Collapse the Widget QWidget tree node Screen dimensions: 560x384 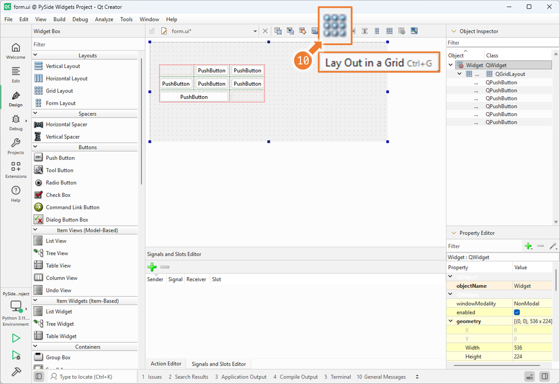[451, 65]
